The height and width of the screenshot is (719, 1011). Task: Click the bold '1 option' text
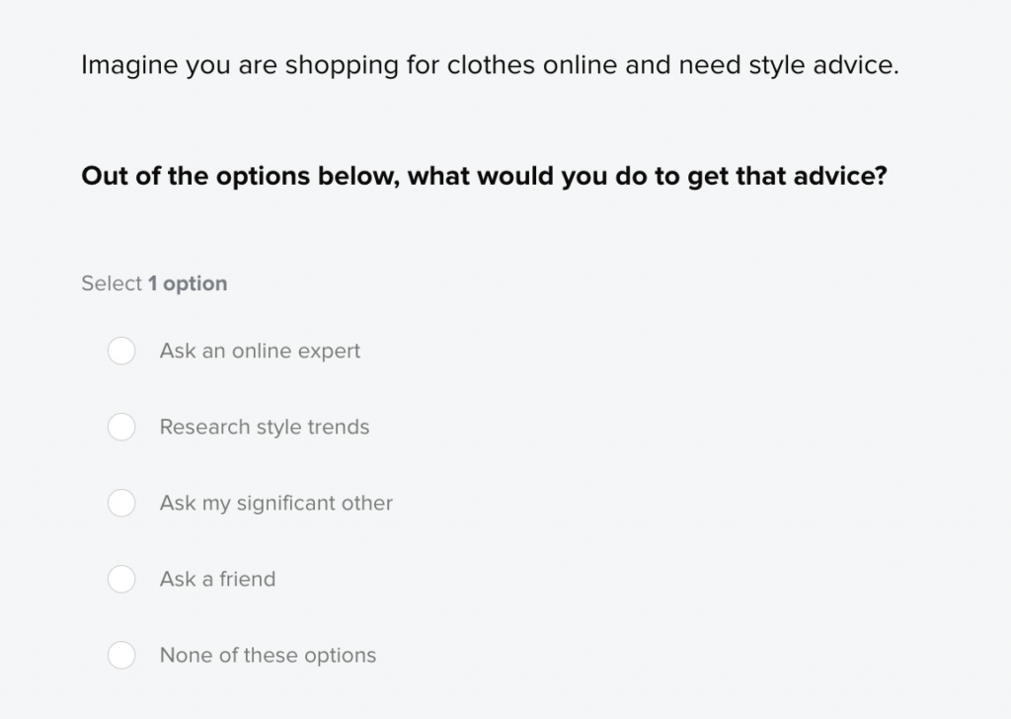[188, 283]
